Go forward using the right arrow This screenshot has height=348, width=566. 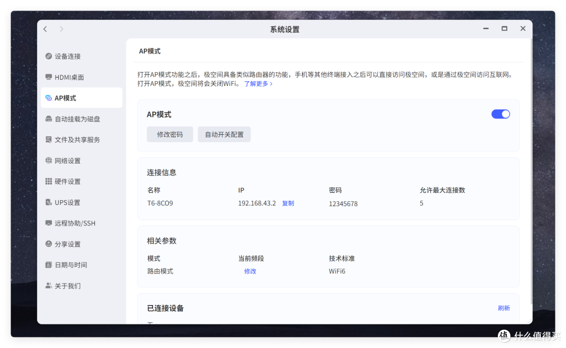(61, 29)
